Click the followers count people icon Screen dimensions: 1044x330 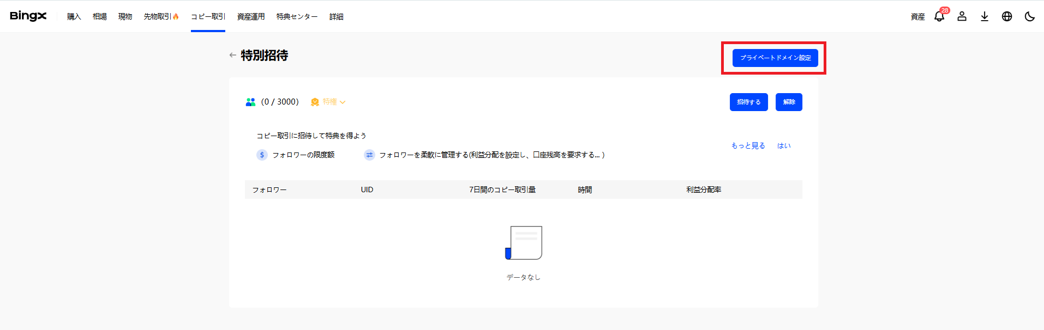pyautogui.click(x=250, y=102)
